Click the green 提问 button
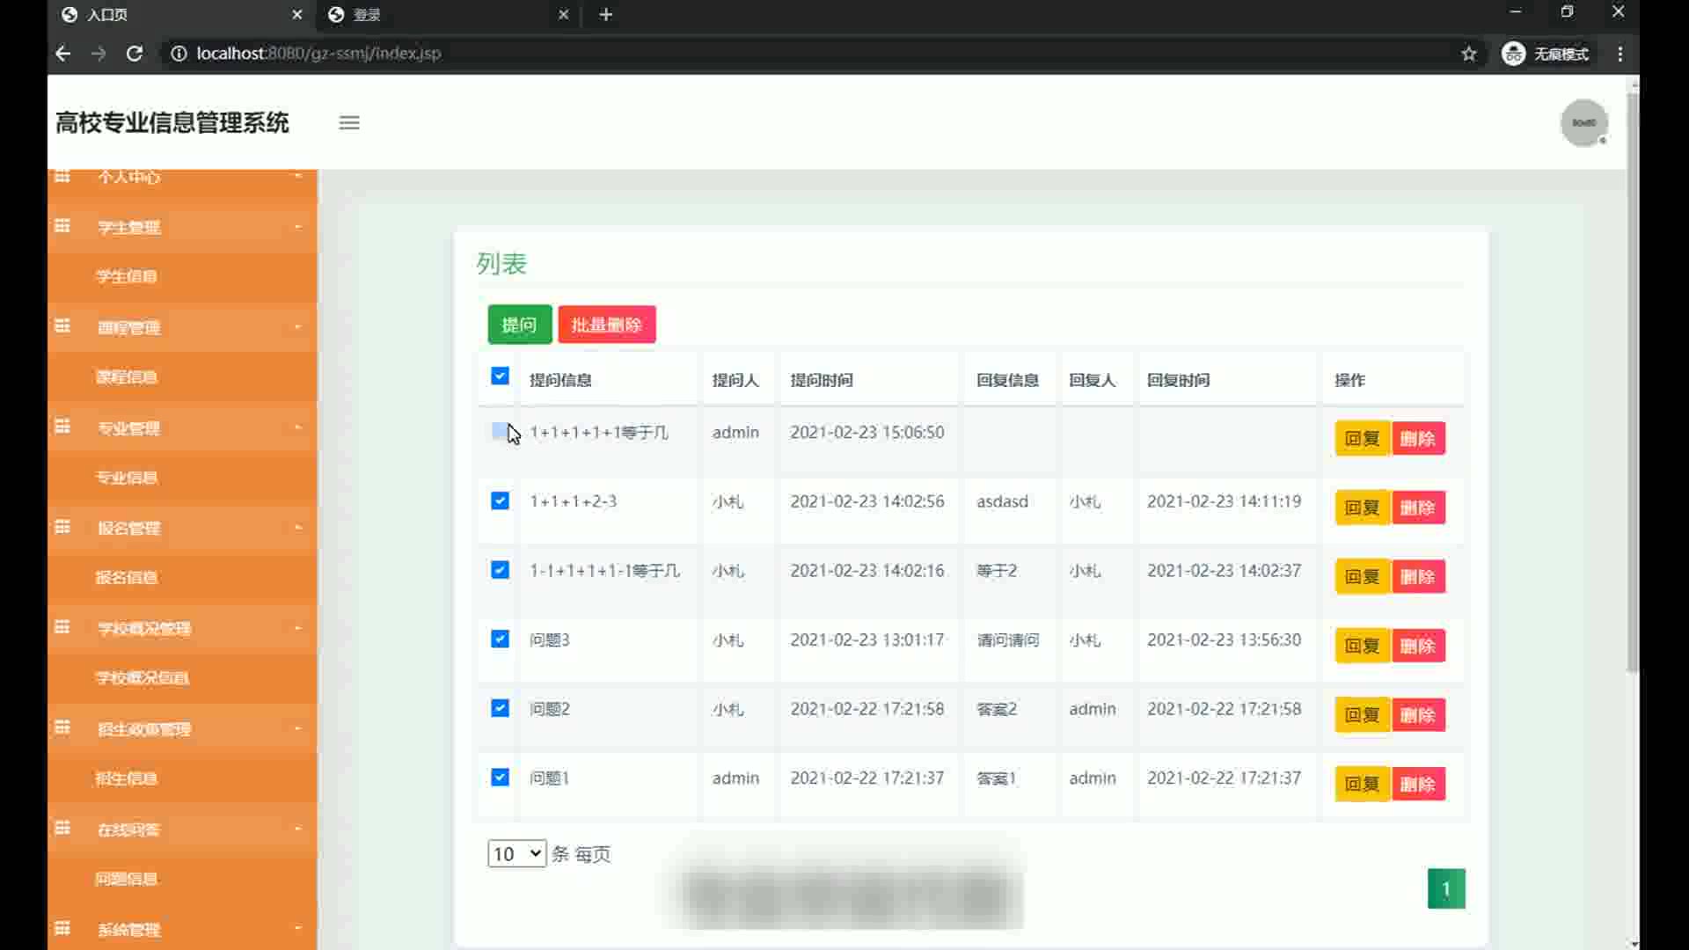Viewport: 1689px width, 950px height. (x=519, y=325)
